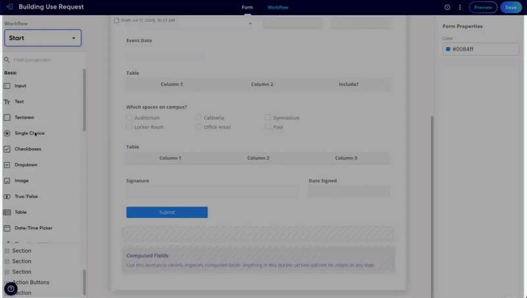Select the True/False component icon
Viewport: 527px width, 298px height.
[x=7, y=196]
